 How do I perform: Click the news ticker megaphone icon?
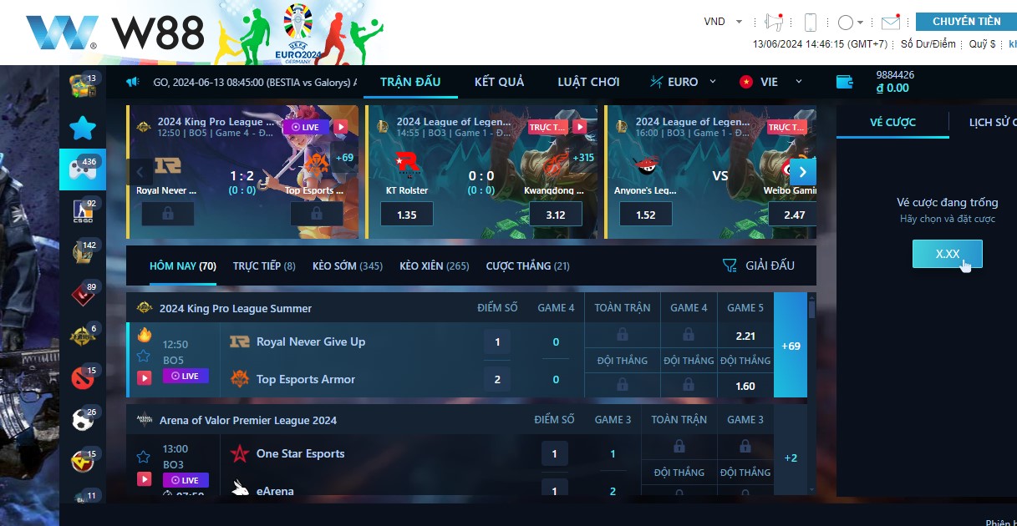pos(132,82)
